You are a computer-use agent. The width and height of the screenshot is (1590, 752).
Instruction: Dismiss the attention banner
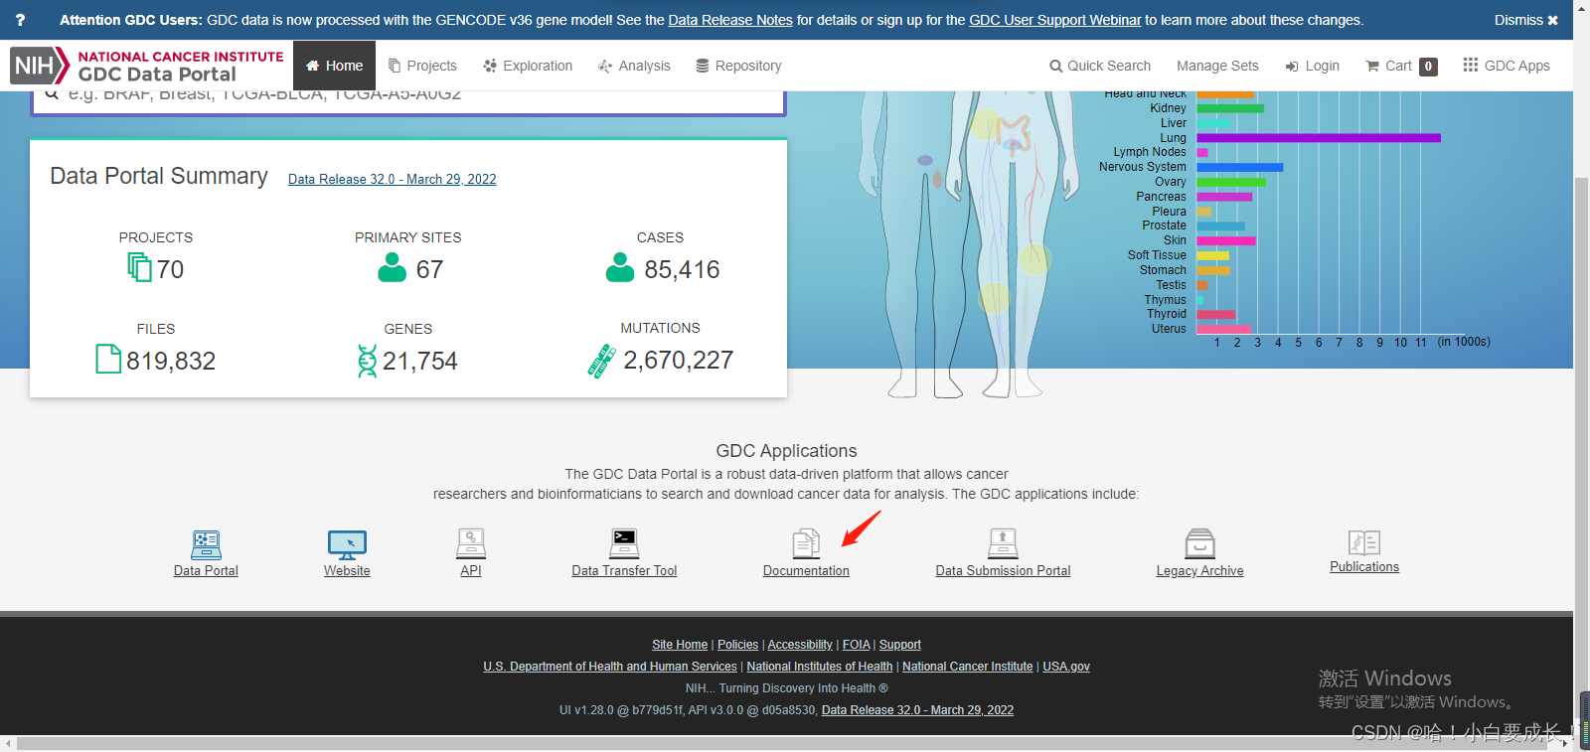click(1526, 20)
